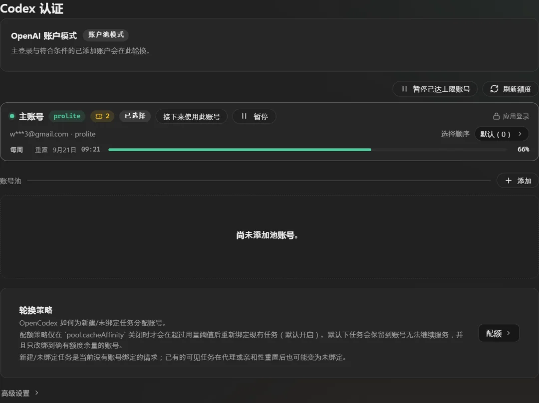Image resolution: width=539 pixels, height=403 pixels.
Task: Click the 每周 label
Action: 16,150
